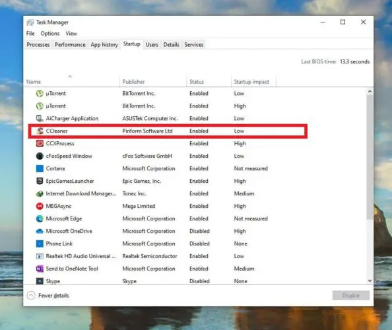Click Medium impact for Send to OneNote Tool
The height and width of the screenshot is (330, 392).
(x=244, y=269)
